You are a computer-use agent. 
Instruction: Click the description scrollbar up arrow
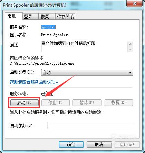tap(130, 44)
